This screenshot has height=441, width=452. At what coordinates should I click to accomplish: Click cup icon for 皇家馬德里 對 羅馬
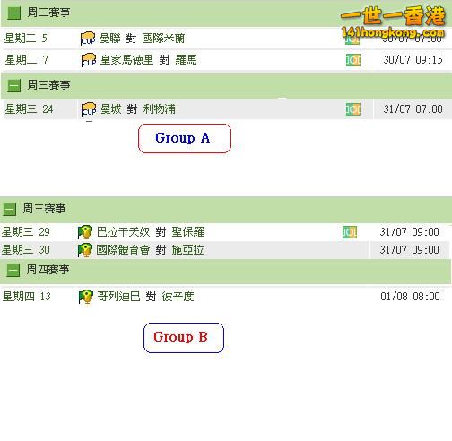click(89, 60)
